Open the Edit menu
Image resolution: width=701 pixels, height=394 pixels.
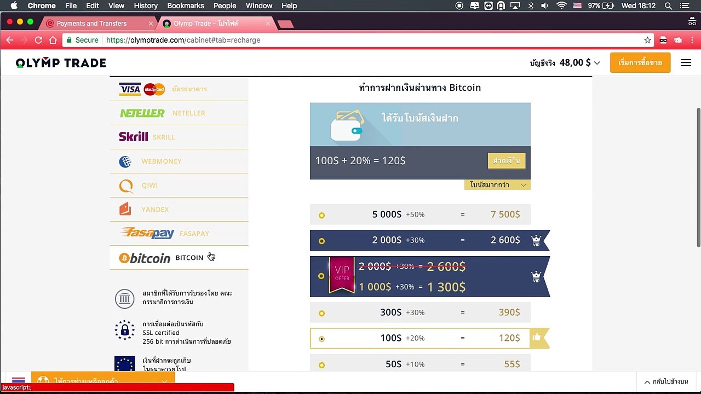tap(93, 5)
